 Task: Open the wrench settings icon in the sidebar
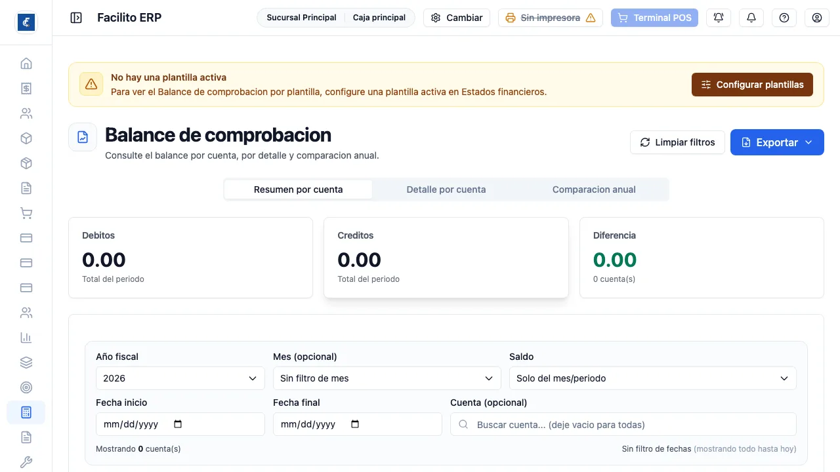26,462
